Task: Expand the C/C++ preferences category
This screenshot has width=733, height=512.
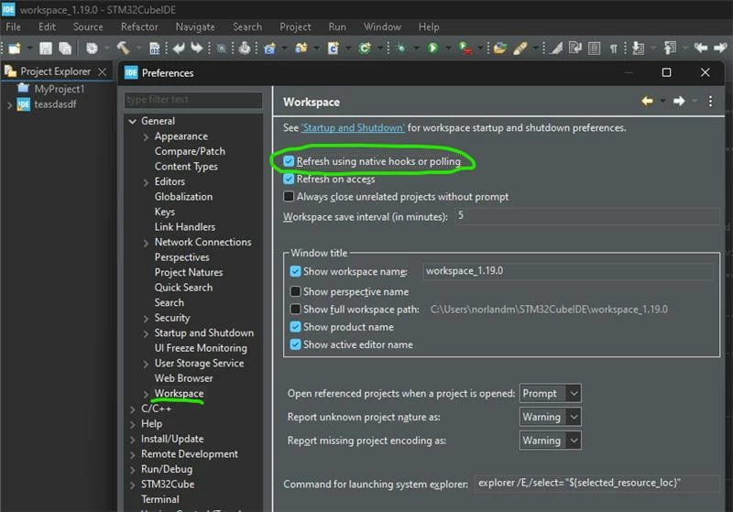Action: [133, 409]
